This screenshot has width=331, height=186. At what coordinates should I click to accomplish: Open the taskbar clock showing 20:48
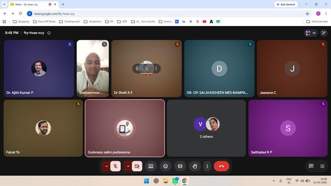320,181
